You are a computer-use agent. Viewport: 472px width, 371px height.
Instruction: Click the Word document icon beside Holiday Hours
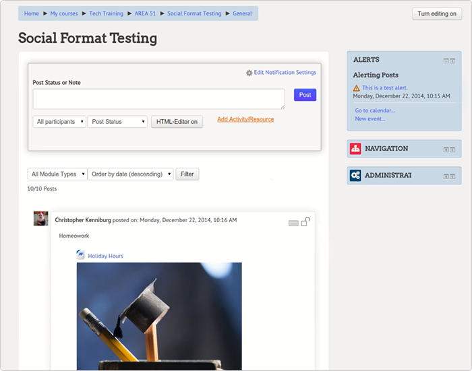(80, 255)
